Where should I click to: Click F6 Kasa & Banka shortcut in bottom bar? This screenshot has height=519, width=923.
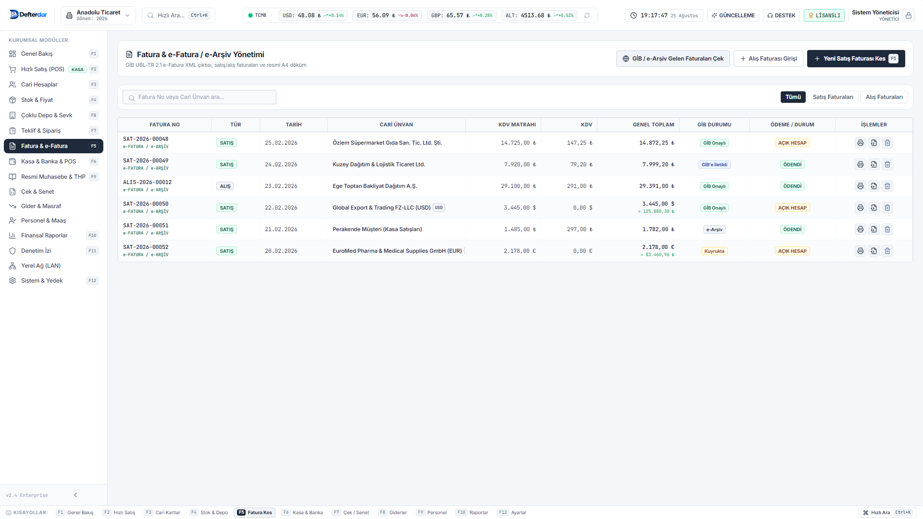(x=302, y=513)
